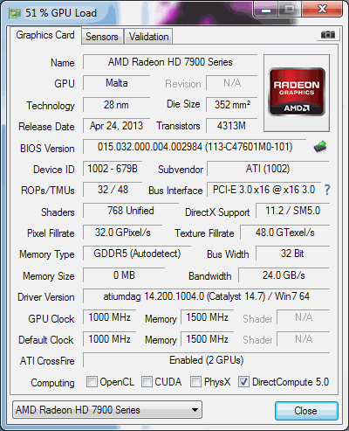Image resolution: width=349 pixels, height=431 pixels.
Task: Click the BIOS Version value field
Action: tap(195, 147)
